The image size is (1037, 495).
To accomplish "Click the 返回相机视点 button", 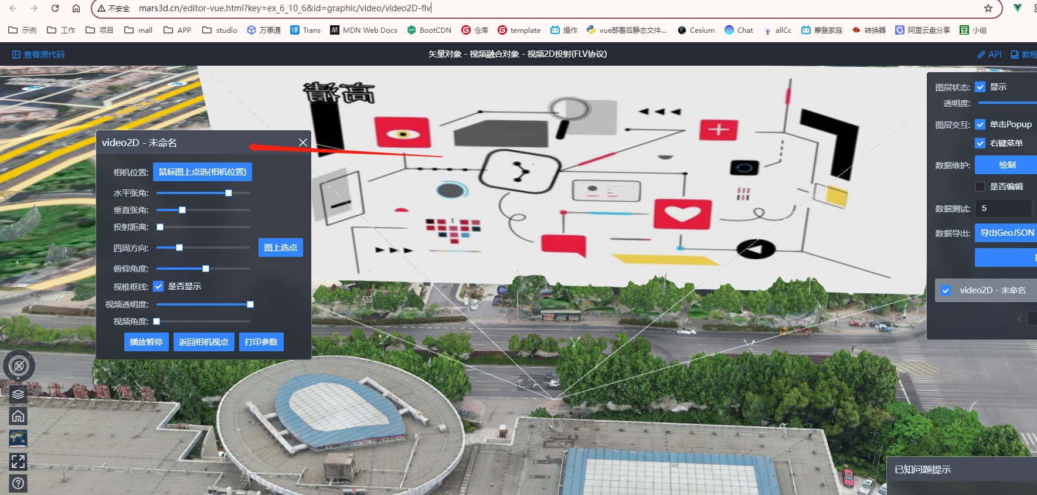I will coord(204,342).
